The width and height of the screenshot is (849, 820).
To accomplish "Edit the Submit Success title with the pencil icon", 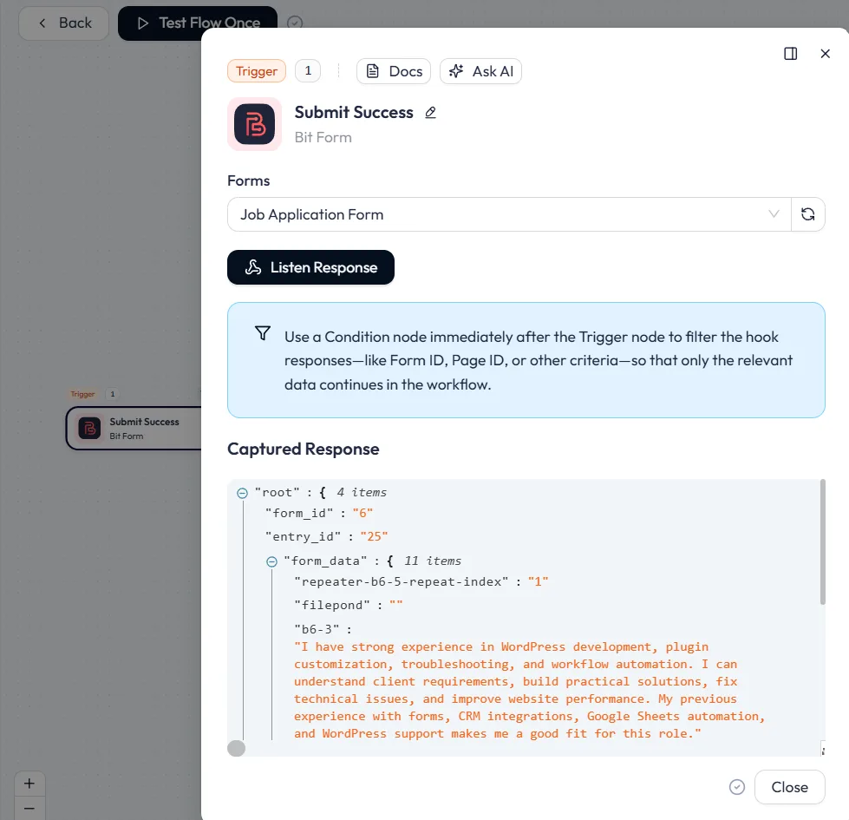I will point(430,112).
